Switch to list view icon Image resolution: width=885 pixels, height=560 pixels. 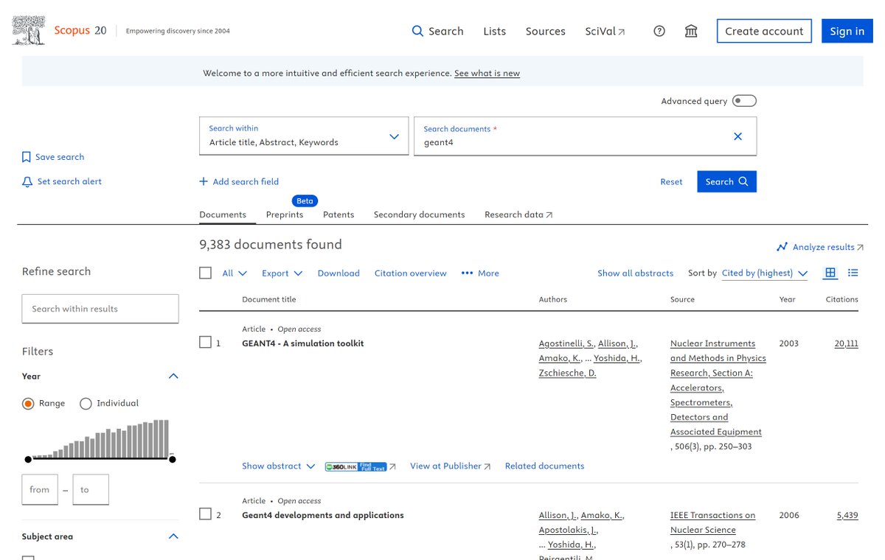[853, 273]
